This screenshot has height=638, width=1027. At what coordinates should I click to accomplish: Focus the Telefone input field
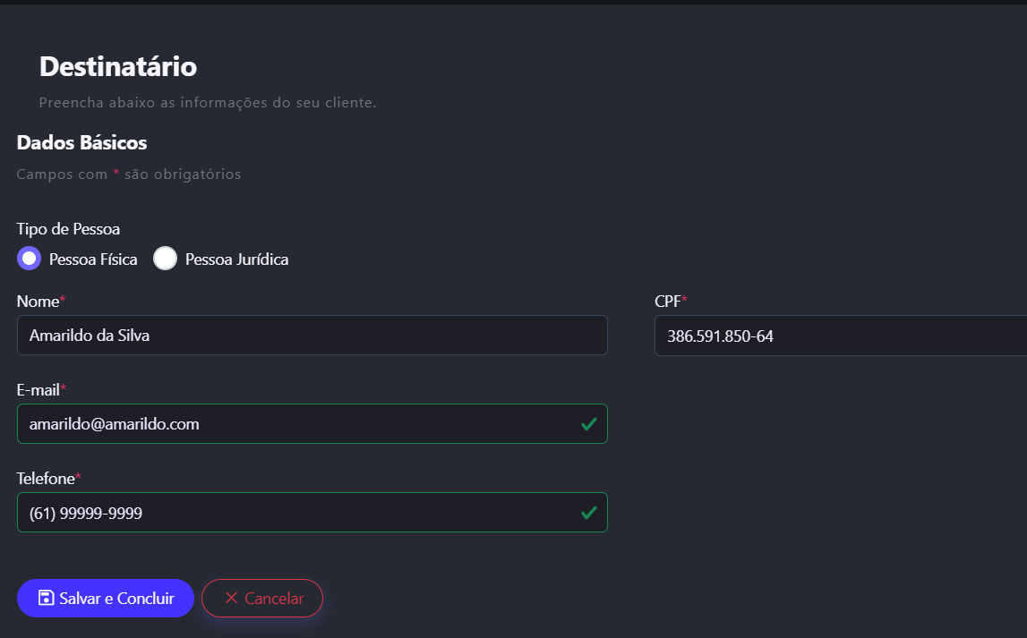coord(295,513)
